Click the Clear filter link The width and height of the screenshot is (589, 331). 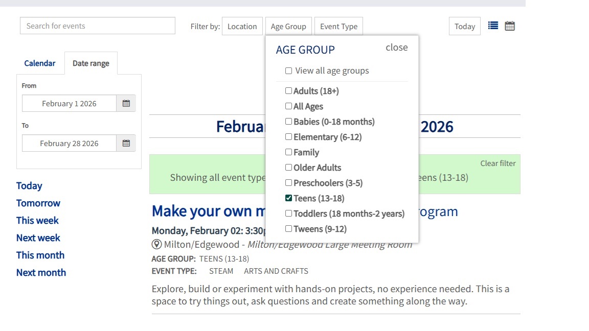point(497,163)
